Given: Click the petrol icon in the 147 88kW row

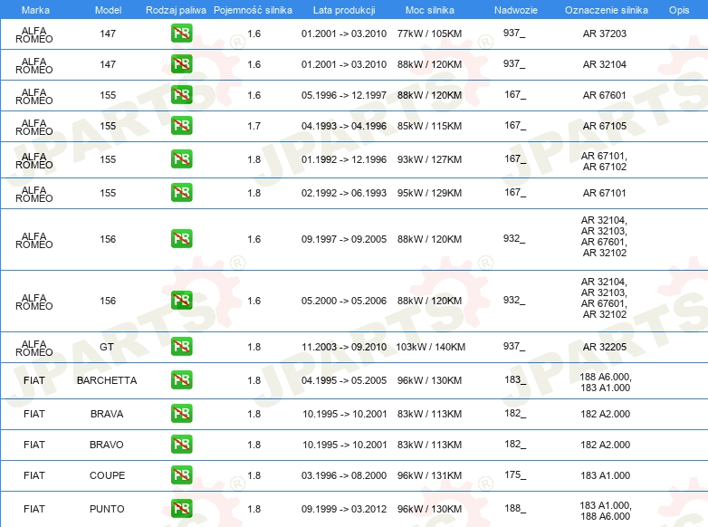Looking at the screenshot, I should [181, 64].
